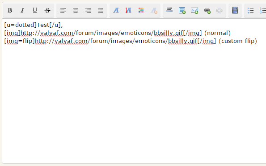Toggle underline formatting

point(35,11)
